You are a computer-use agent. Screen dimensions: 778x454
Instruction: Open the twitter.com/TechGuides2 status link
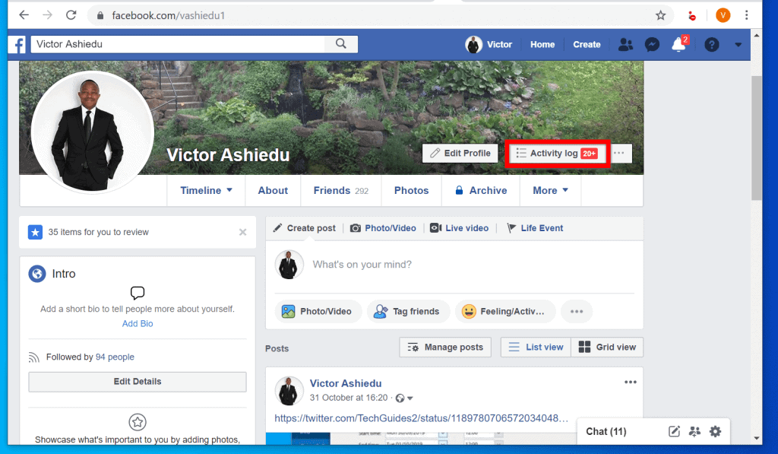pyautogui.click(x=421, y=418)
